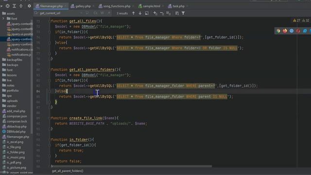Click the Collapse All icon in project panel

[21, 6]
